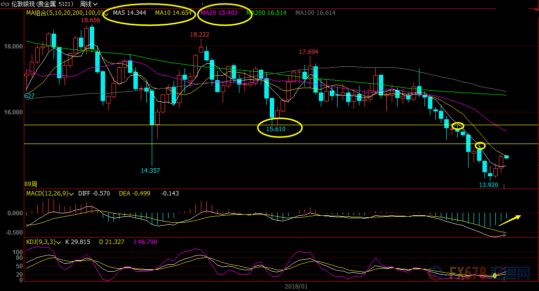Viewport: 539px width, 291px height.
Task: Click the 18.000 price axis label
Action: coord(13,47)
